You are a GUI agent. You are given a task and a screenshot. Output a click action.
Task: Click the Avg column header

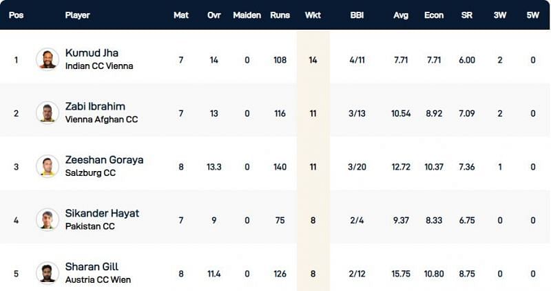pos(400,15)
